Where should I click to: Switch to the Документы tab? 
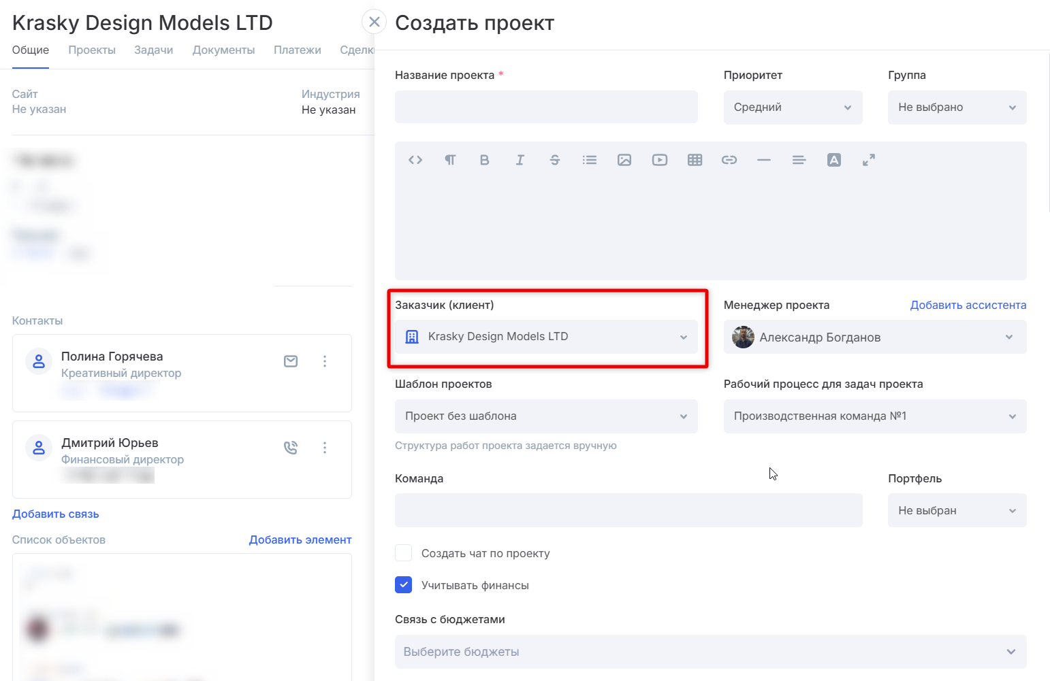click(x=223, y=50)
